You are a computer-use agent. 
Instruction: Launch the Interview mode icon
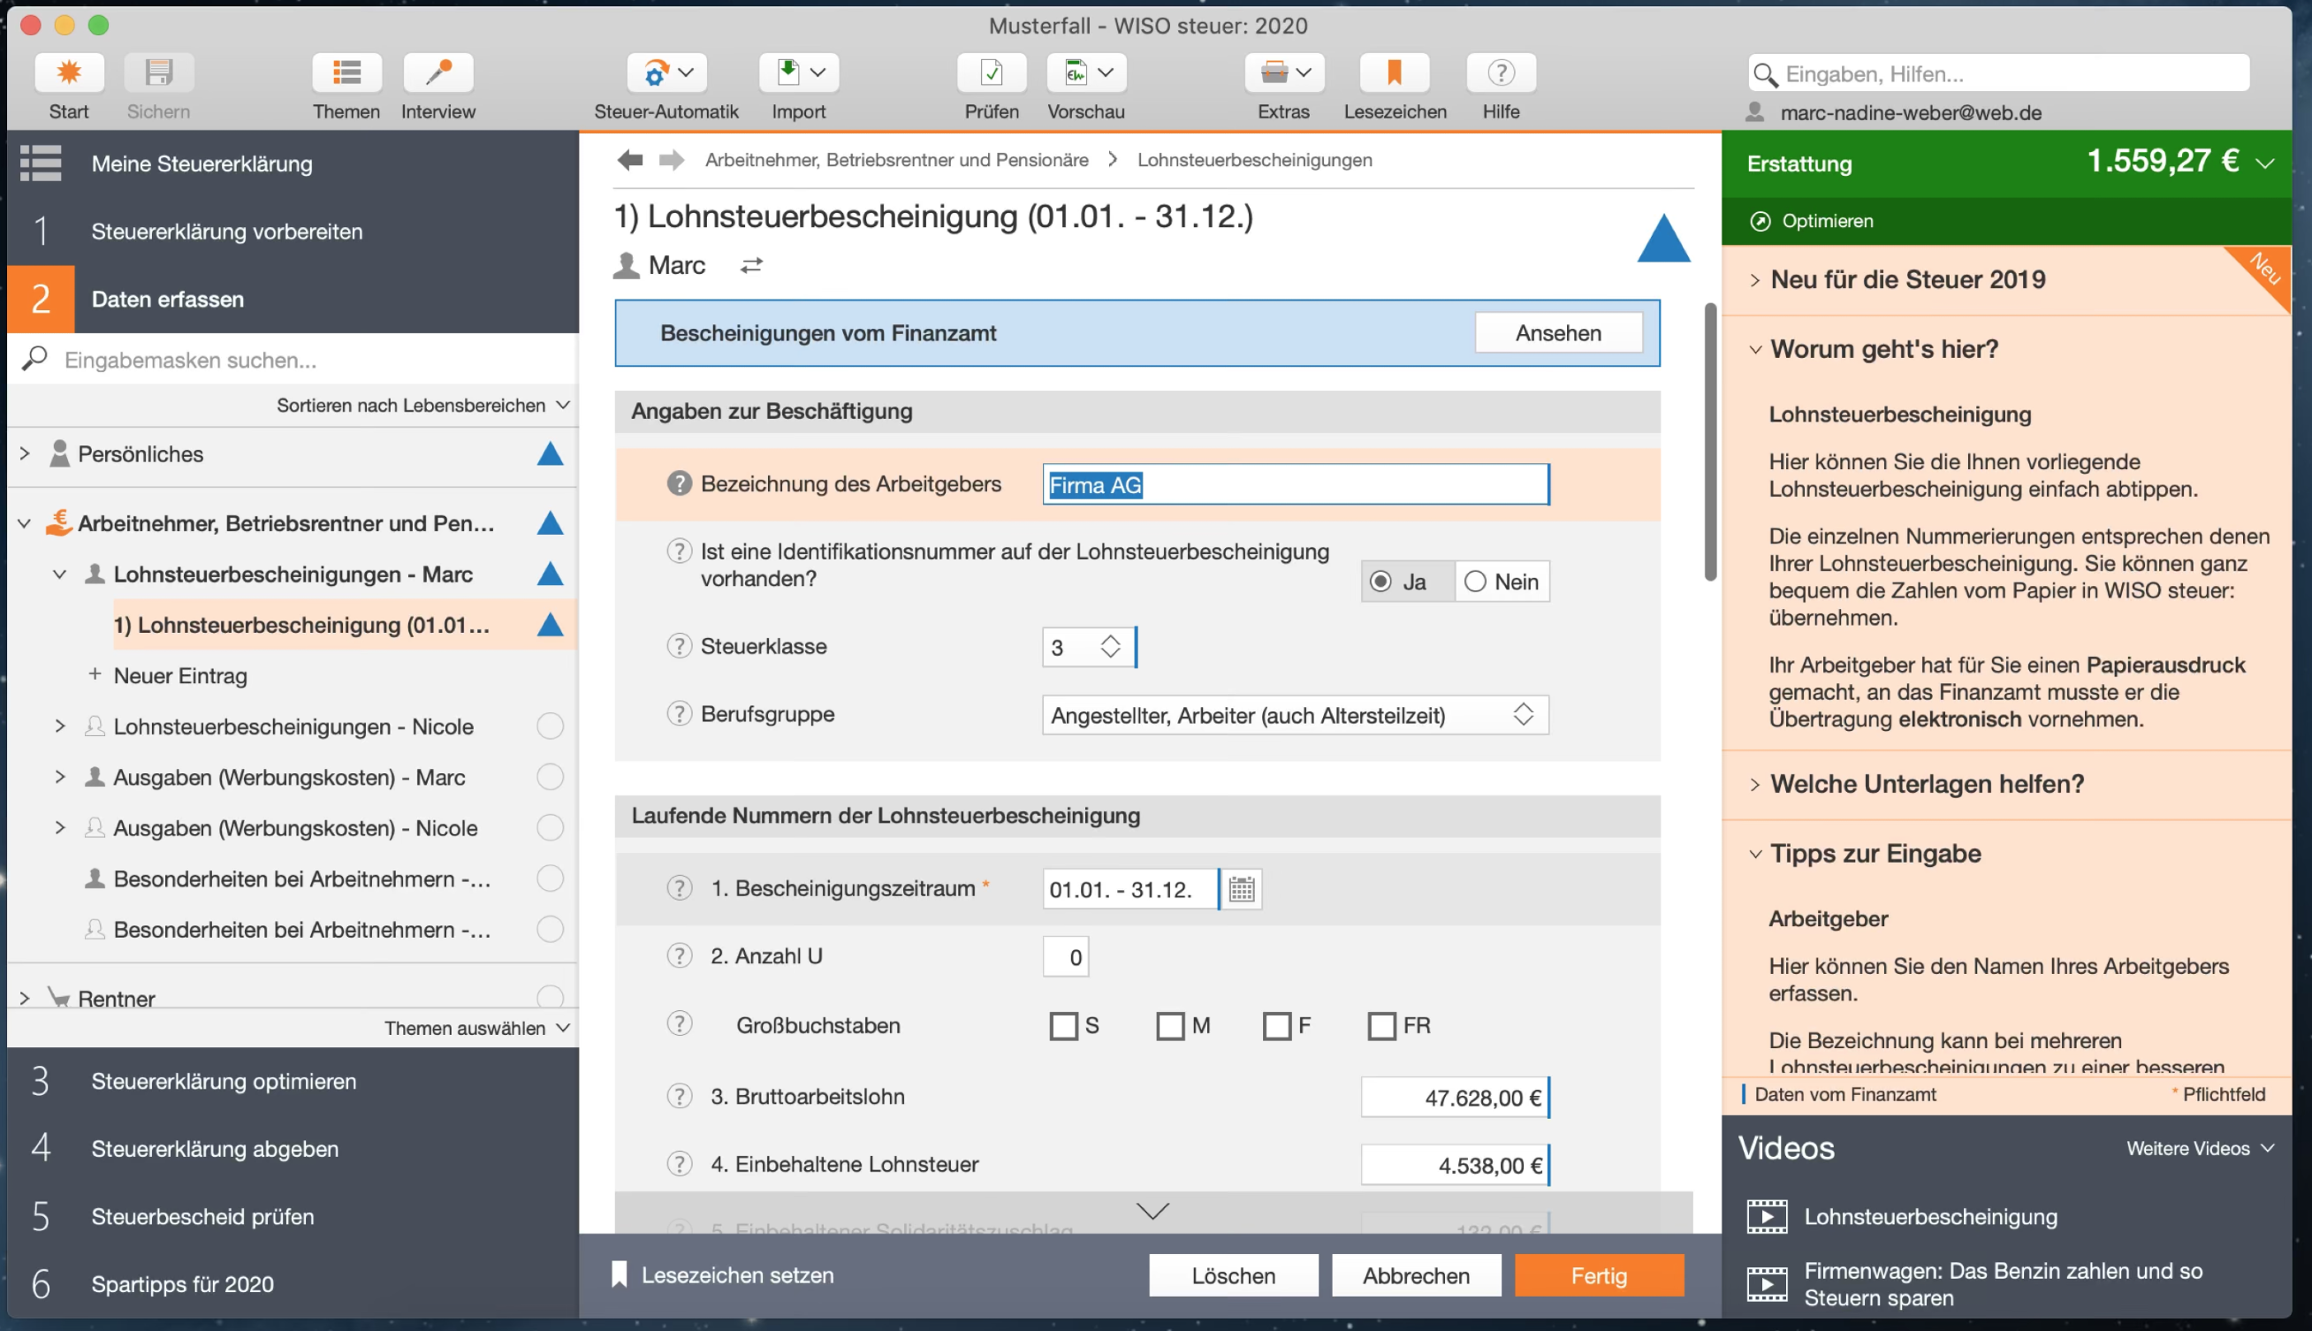click(437, 73)
